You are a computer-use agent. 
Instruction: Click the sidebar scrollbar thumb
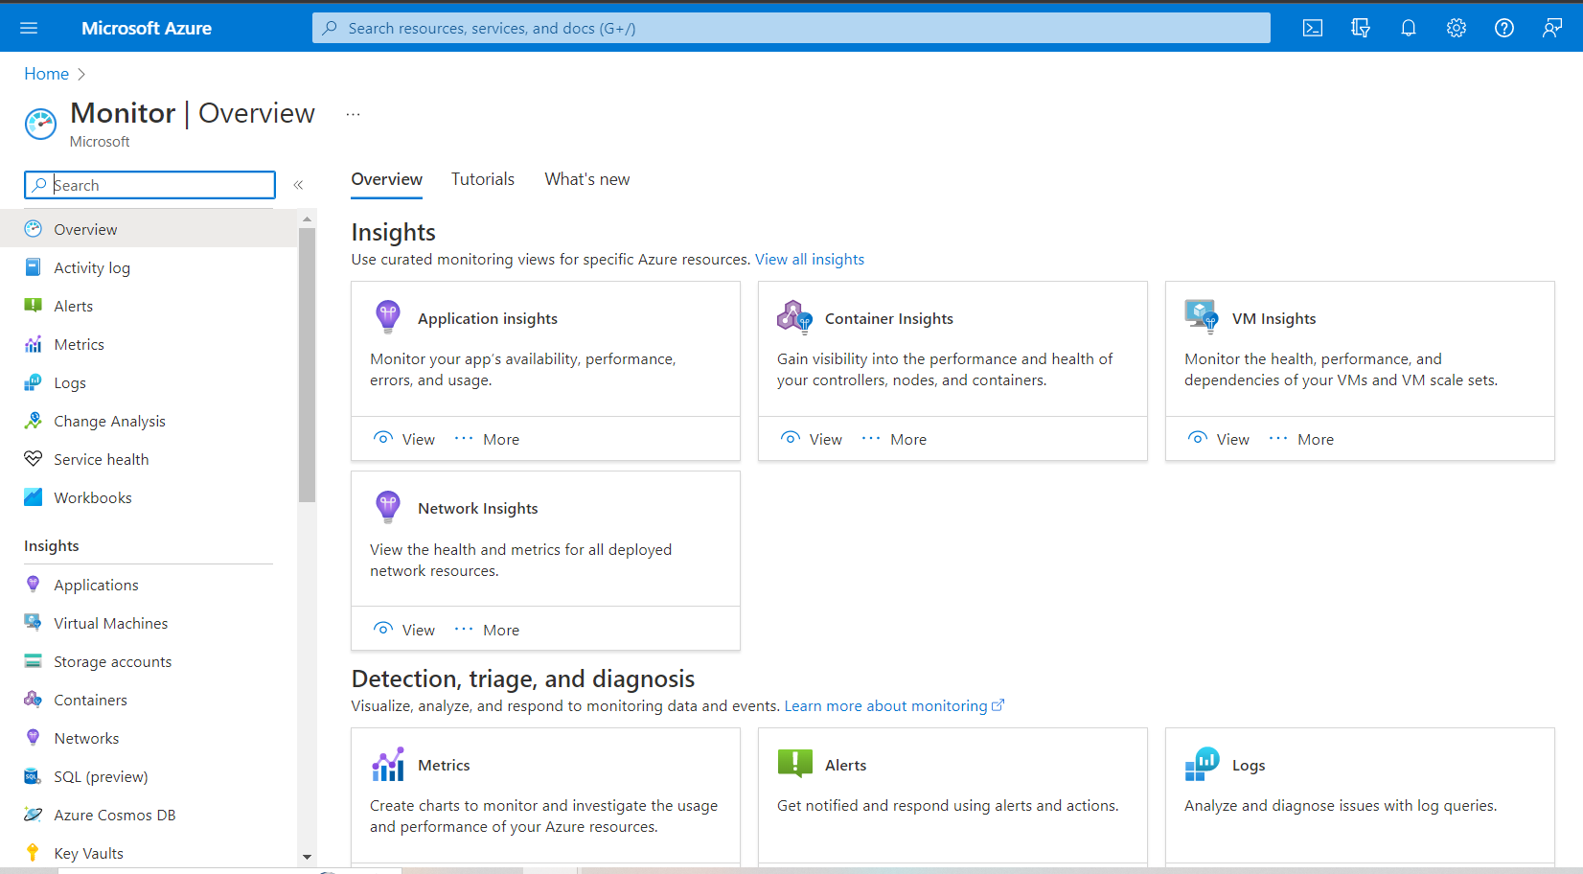pos(307,364)
